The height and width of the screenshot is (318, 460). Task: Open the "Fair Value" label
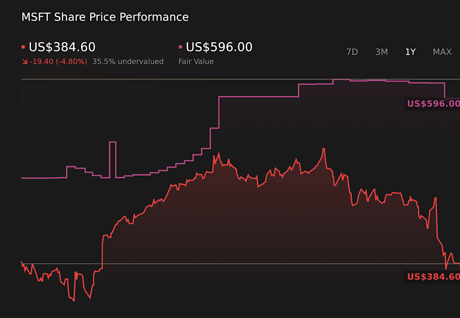click(x=196, y=62)
